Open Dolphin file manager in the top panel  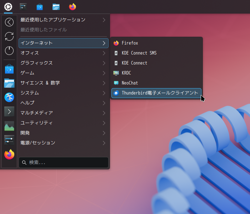tap(56, 7)
